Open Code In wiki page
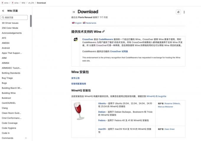Image resolution: width=201 pixels, height=141 pixels. tap(6, 133)
